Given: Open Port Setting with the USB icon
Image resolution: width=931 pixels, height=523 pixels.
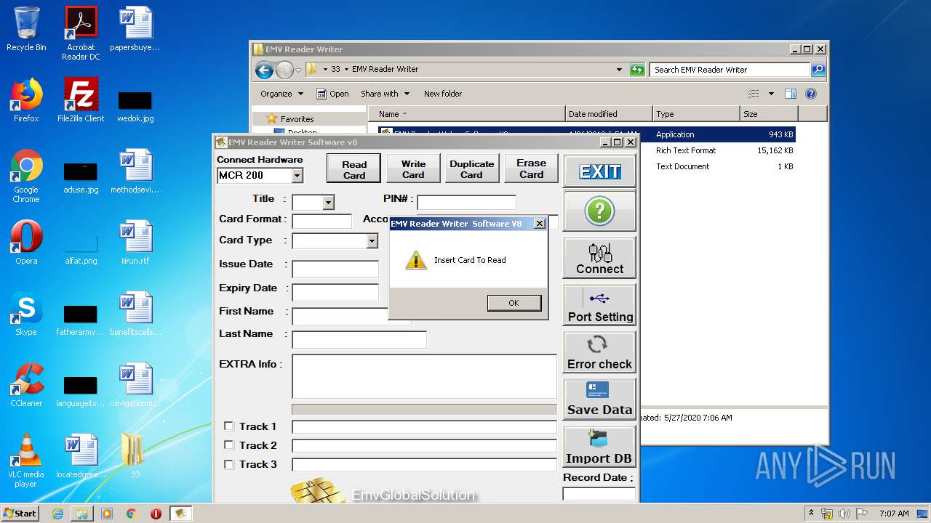Looking at the screenshot, I should (x=599, y=304).
